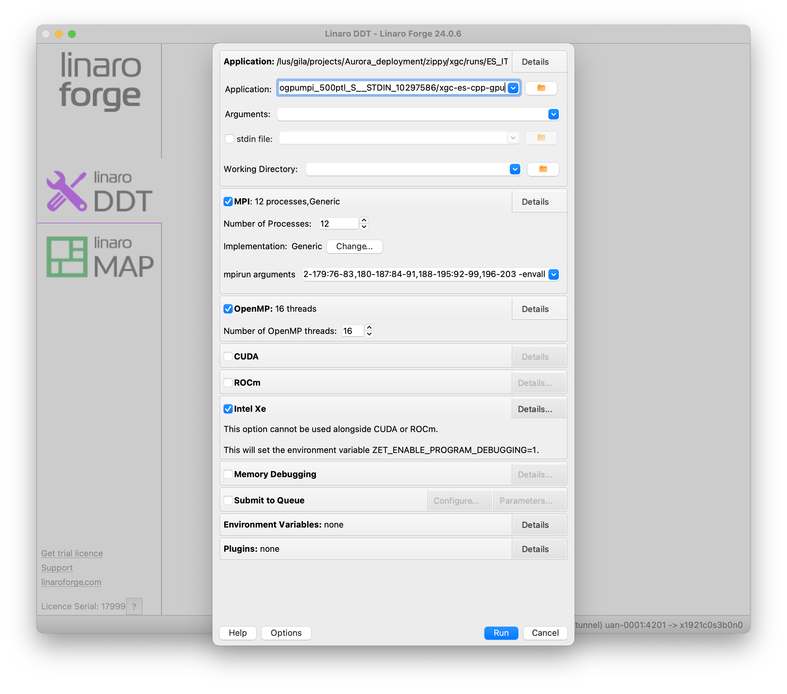Enable Memory Debugging checkbox

(x=228, y=474)
